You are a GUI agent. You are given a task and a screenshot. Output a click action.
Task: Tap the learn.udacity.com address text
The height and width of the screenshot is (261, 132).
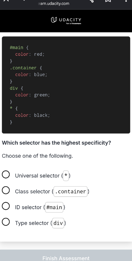54,3
